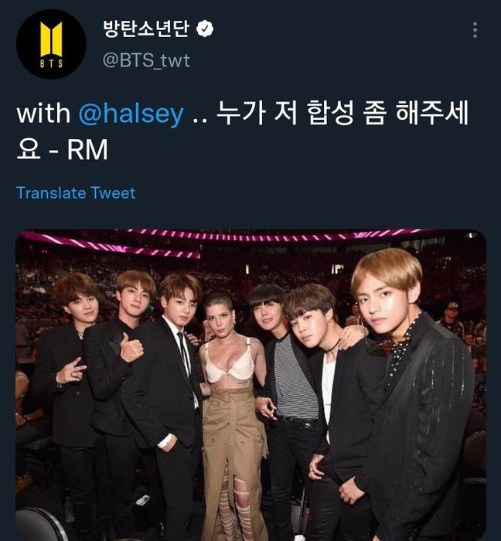This screenshot has width=501, height=541.
Task: Open the BTS profile avatar
Action: (x=51, y=44)
